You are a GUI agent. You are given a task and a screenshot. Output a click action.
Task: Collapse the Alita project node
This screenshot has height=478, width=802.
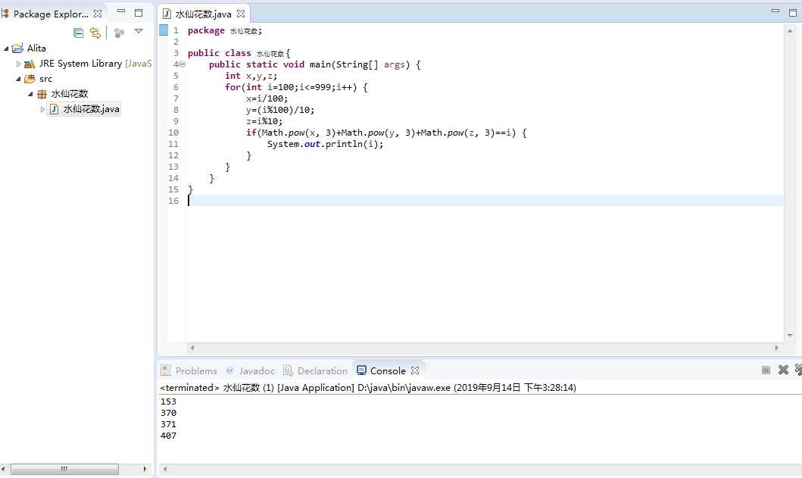pos(6,48)
